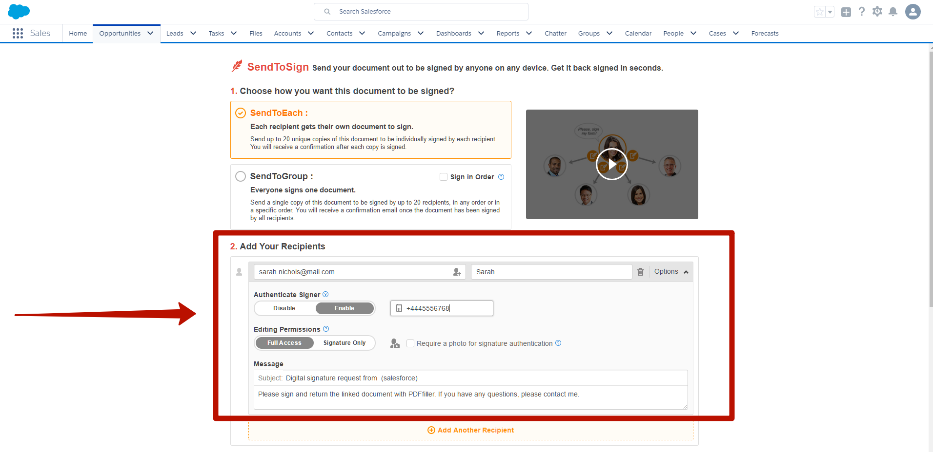The image size is (933, 452).
Task: Click the recipient person icon
Action: click(239, 272)
